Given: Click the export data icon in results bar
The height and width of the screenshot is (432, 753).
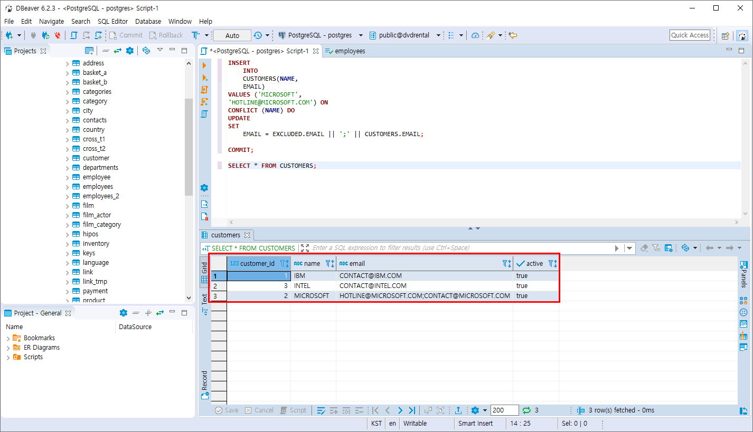Looking at the screenshot, I should coord(458,410).
